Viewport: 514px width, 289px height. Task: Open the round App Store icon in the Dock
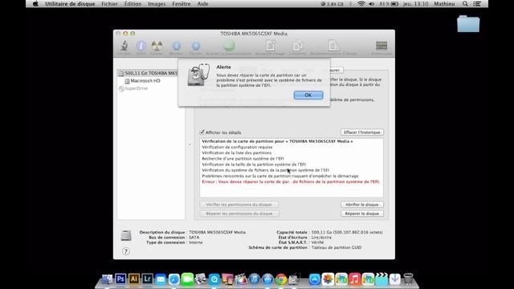267,279
